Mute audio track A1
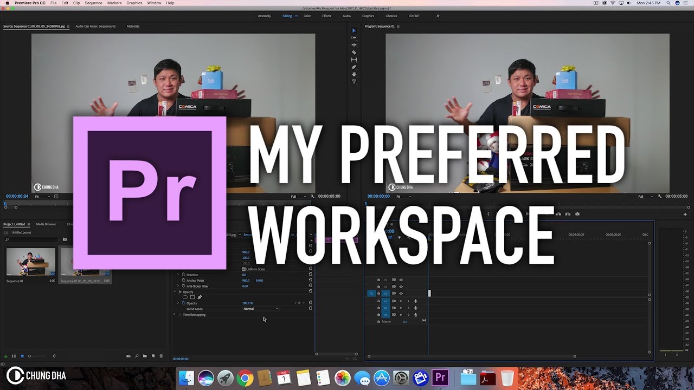Screen dimensions: 694x390 [401, 301]
